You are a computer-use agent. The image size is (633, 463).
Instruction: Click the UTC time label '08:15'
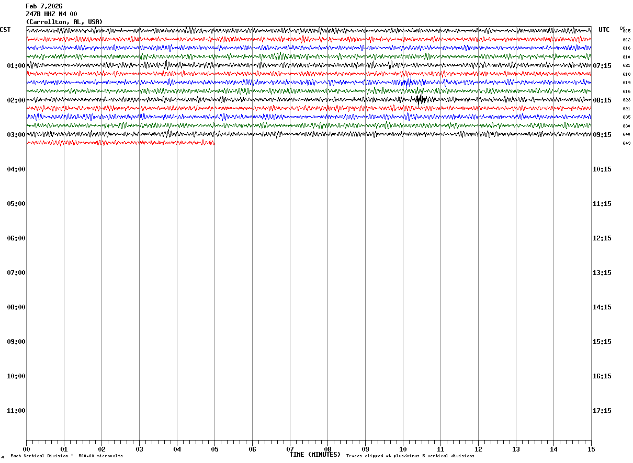602,100
